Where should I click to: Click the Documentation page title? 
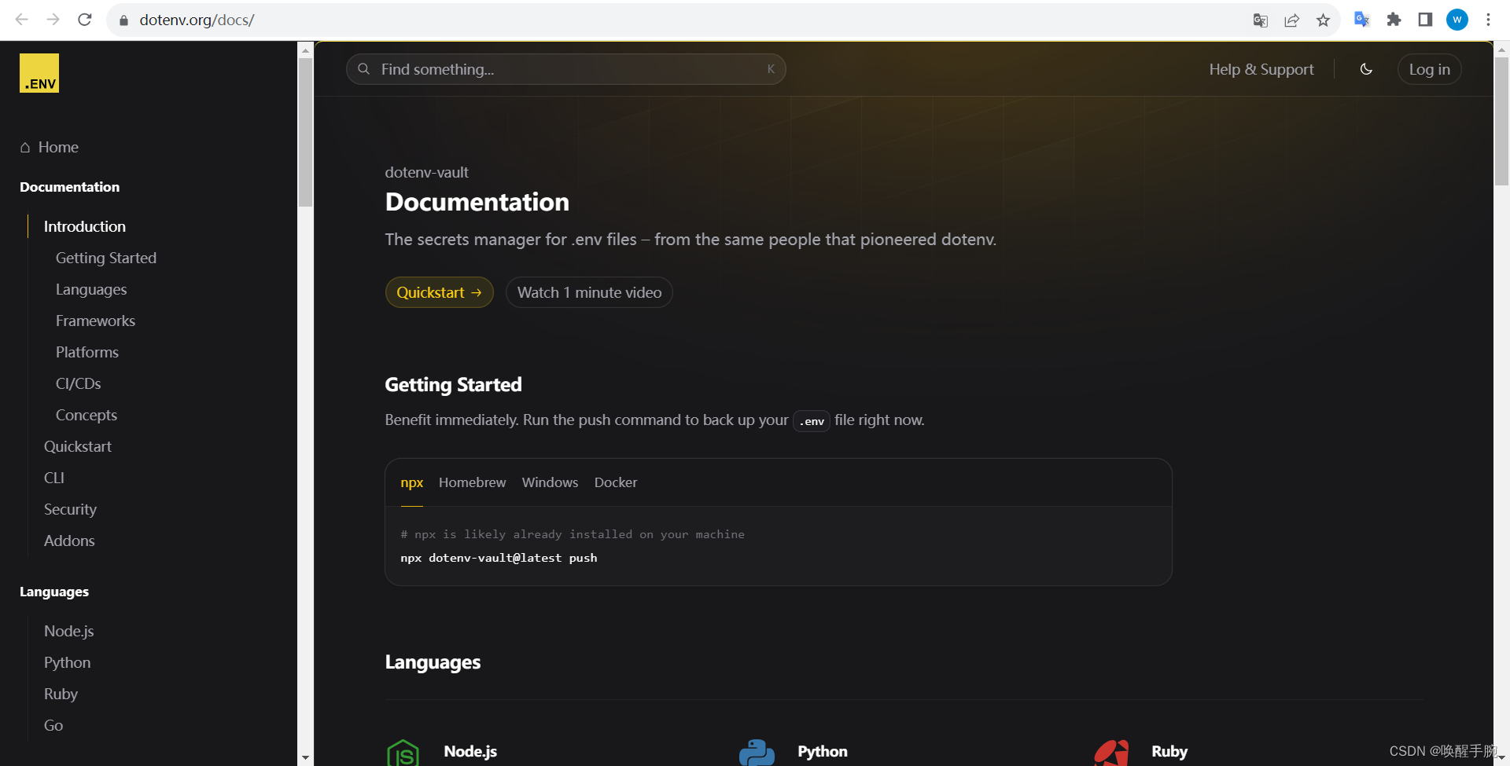477,202
